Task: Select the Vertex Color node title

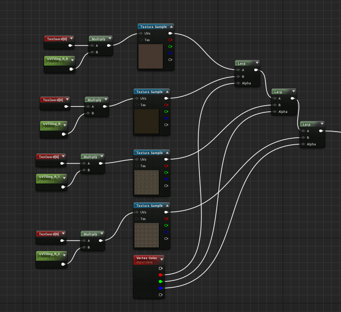Action: tap(147, 258)
